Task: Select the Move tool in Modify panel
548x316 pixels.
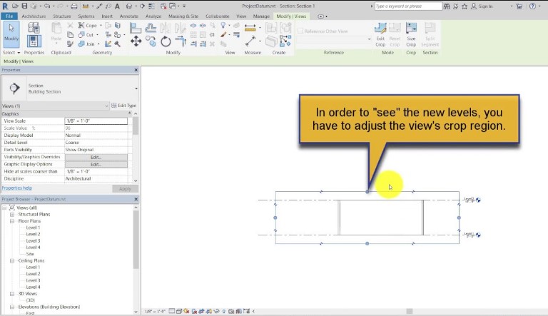Action: 136,41
